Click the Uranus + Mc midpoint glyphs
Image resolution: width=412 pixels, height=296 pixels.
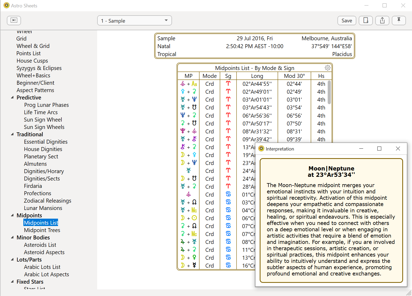tap(189, 210)
